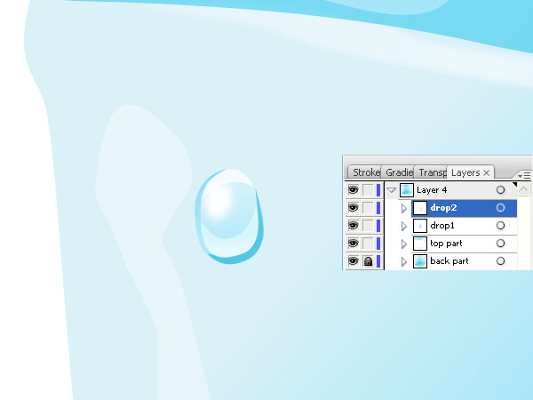The height and width of the screenshot is (400, 533).
Task: Select the drop1 layer row
Action: point(465,226)
